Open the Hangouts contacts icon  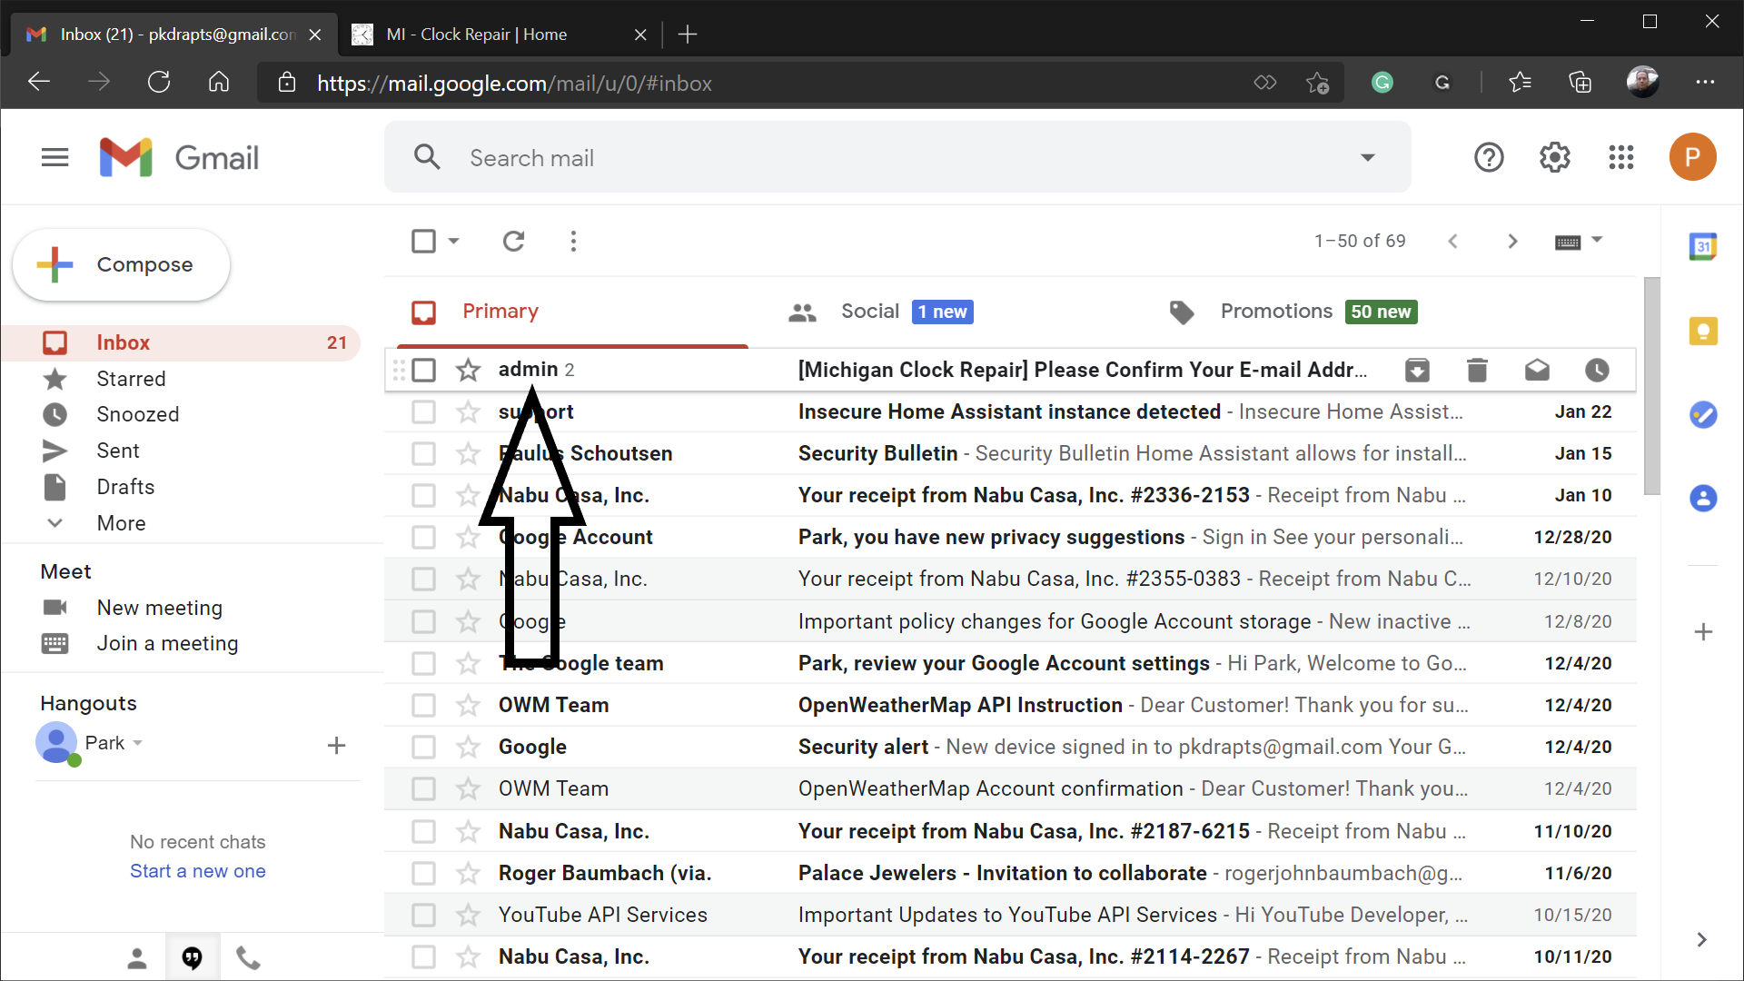click(x=137, y=957)
